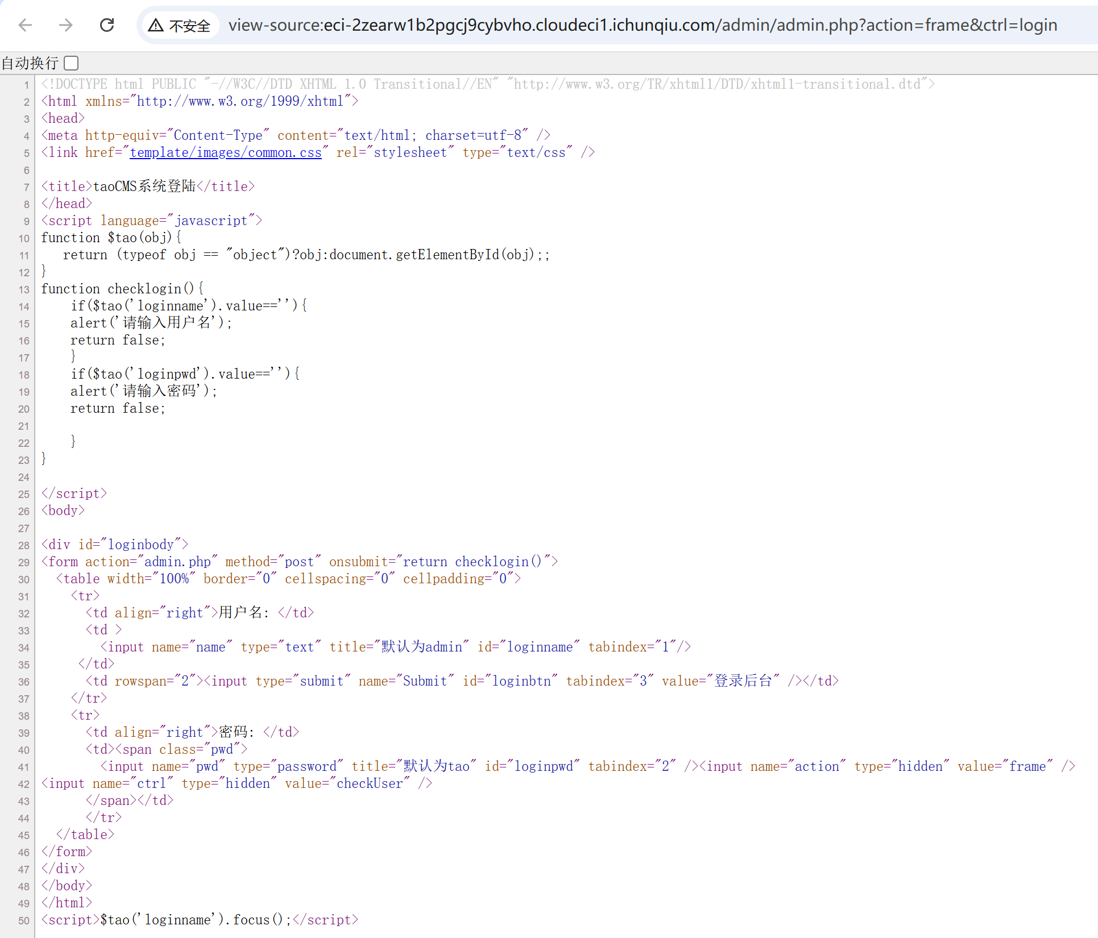Click the 用户名 table cell line
The width and height of the screenshot is (1098, 938).
[x=200, y=613]
